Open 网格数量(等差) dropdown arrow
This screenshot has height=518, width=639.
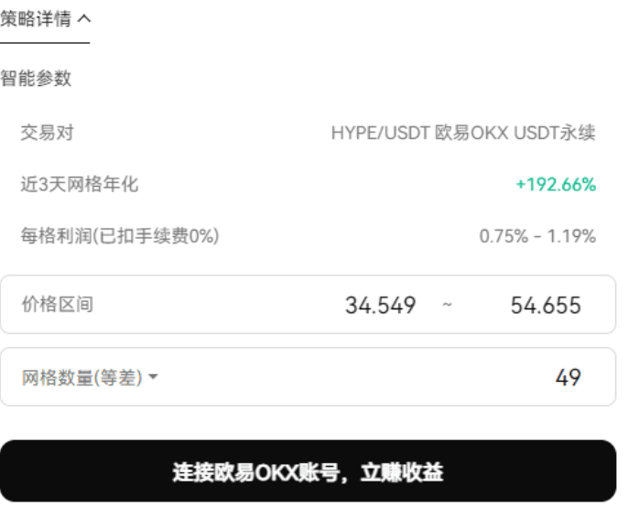[153, 377]
